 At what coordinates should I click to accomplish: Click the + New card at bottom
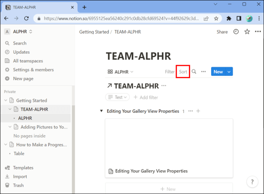pyautogui.click(x=169, y=189)
